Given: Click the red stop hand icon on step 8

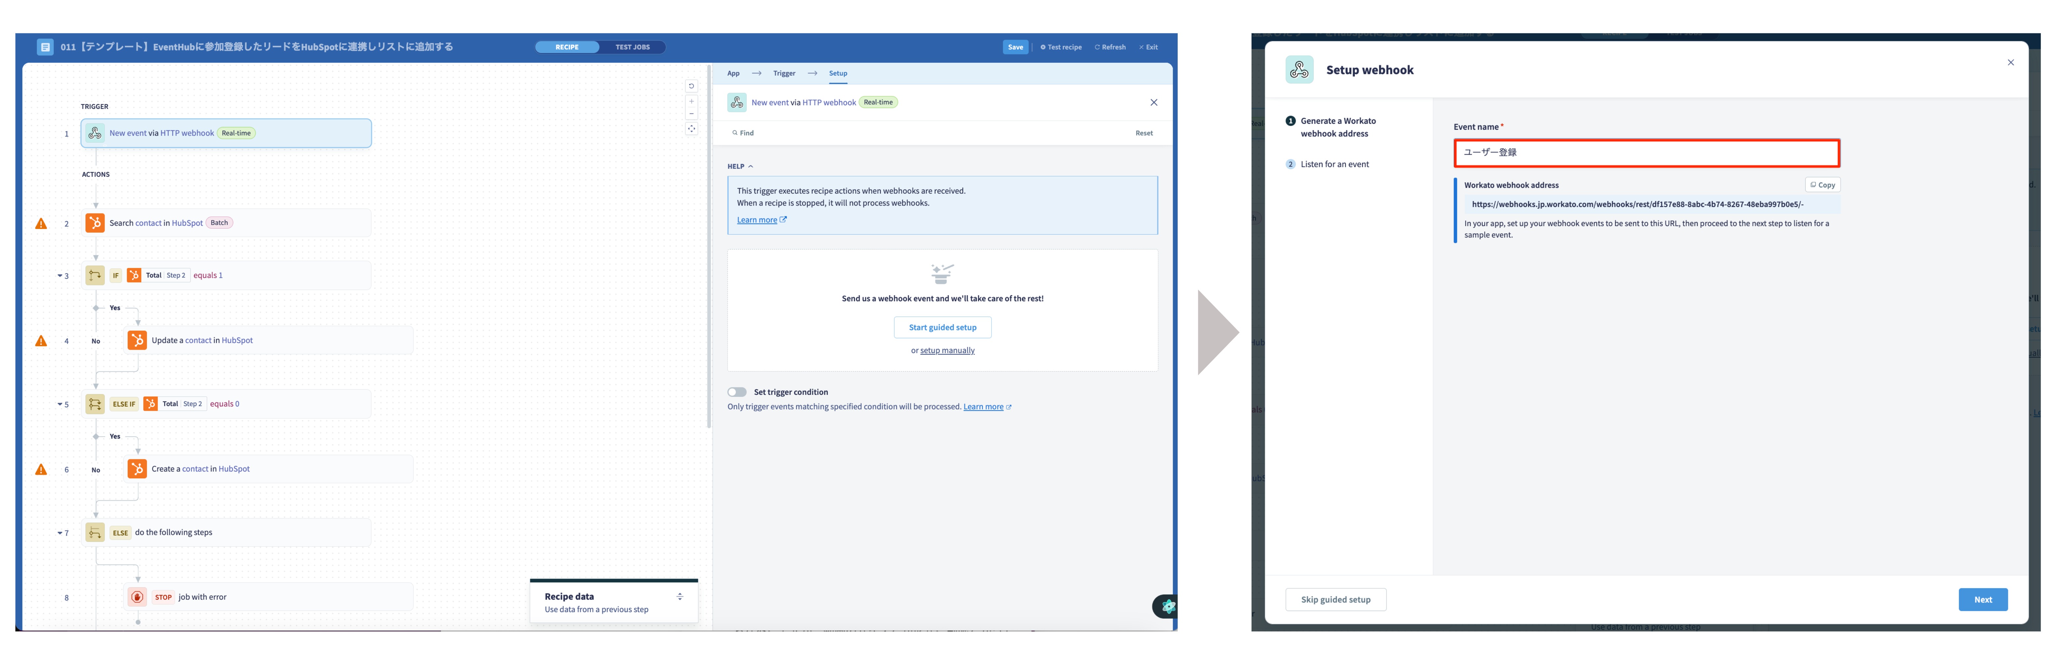Looking at the screenshot, I should pyautogui.click(x=137, y=597).
